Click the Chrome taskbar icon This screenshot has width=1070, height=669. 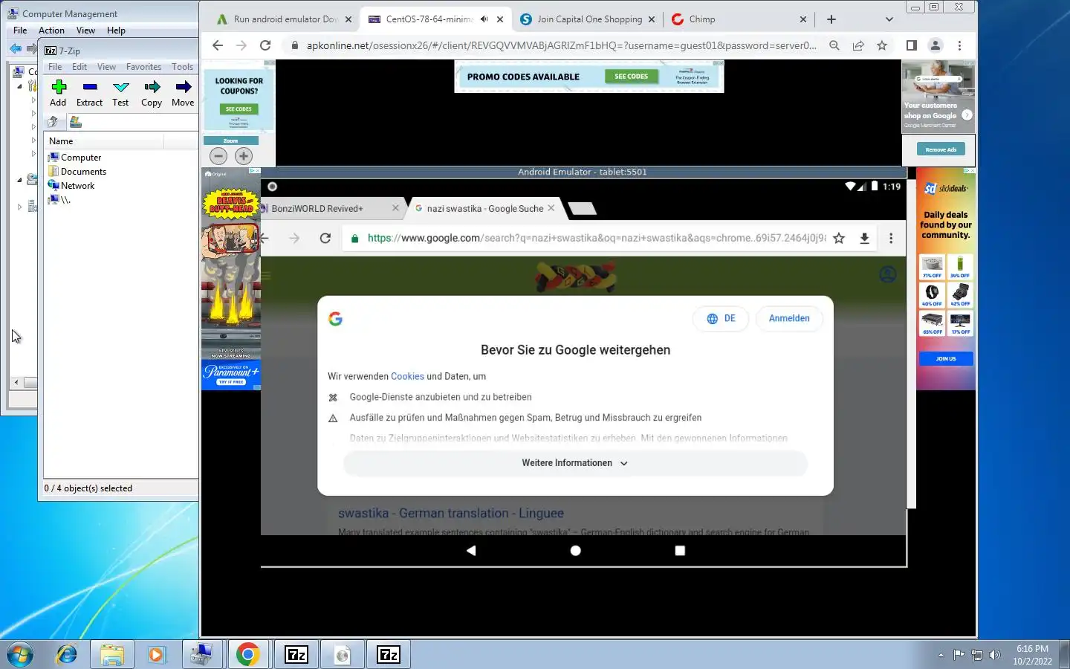[247, 655]
